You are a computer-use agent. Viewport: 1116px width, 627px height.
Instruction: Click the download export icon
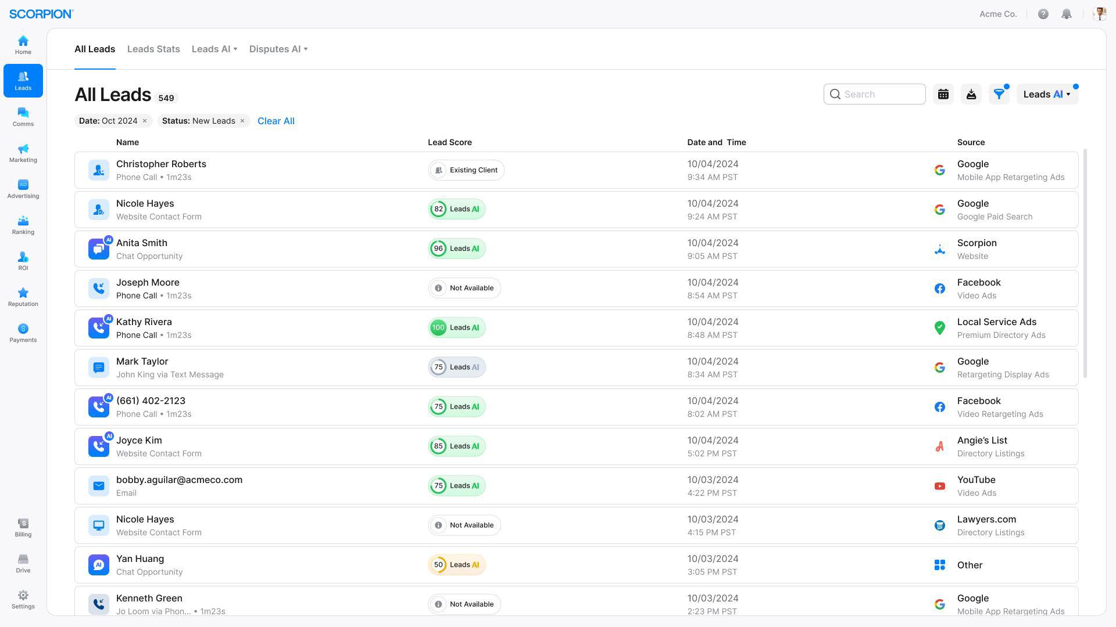[x=971, y=94]
